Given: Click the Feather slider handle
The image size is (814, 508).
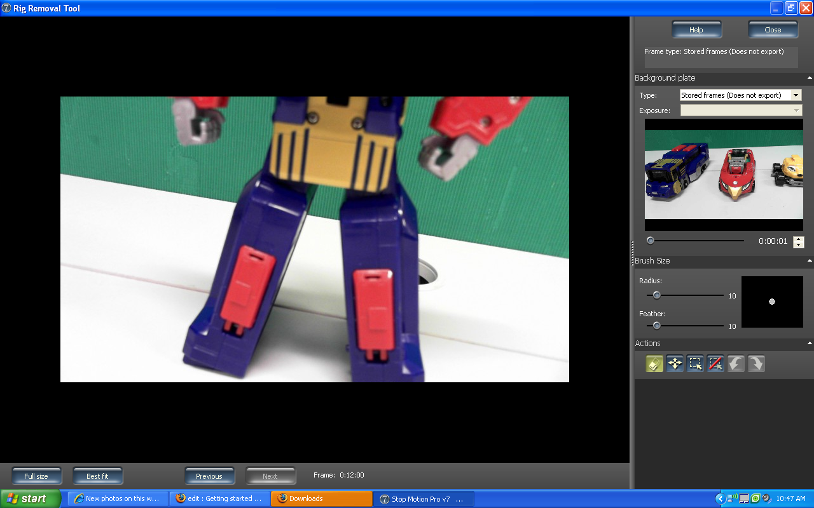Looking at the screenshot, I should coord(657,326).
